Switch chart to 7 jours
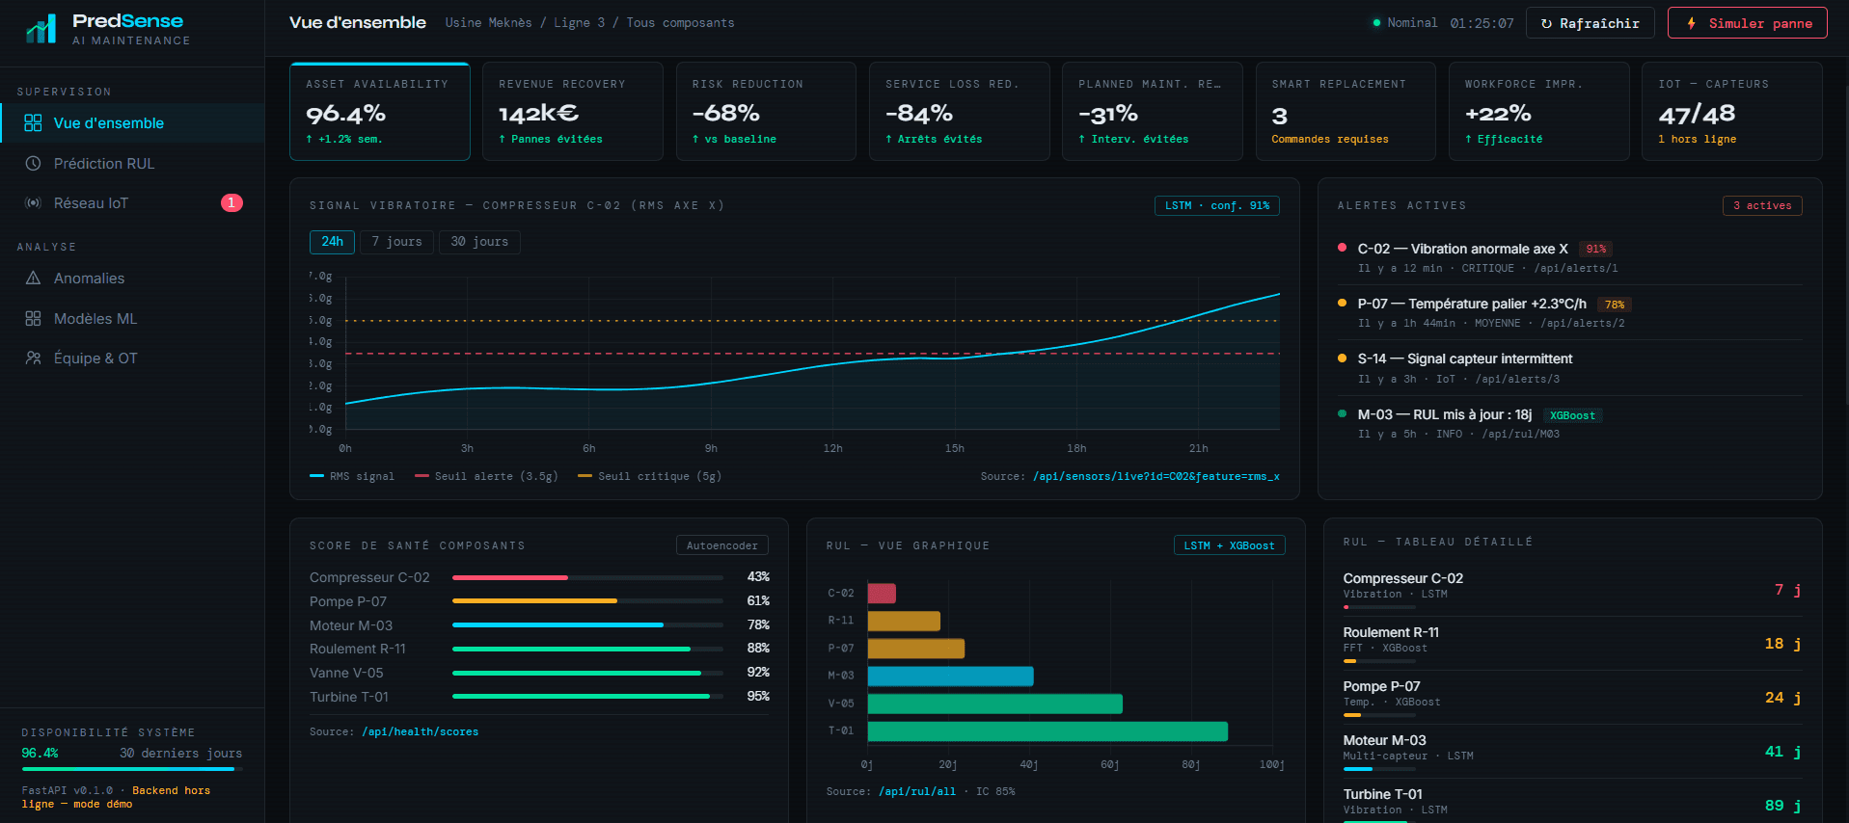The width and height of the screenshot is (1849, 823). [x=396, y=241]
